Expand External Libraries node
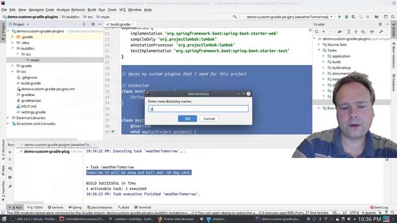 tap(8, 118)
